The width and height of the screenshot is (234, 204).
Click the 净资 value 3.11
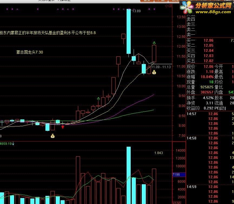coord(210,103)
